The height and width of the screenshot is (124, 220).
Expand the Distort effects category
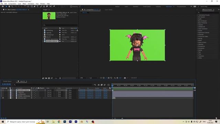coord(197,31)
